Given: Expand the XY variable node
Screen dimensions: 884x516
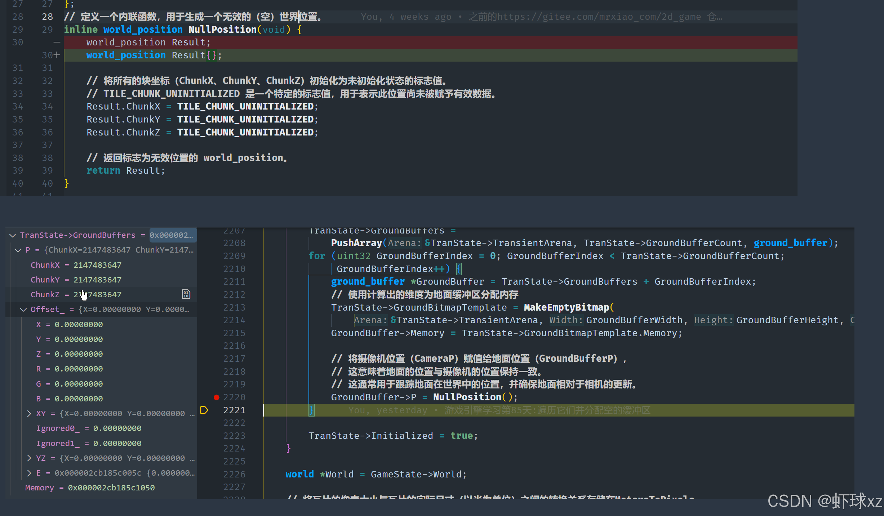Looking at the screenshot, I should click(29, 414).
